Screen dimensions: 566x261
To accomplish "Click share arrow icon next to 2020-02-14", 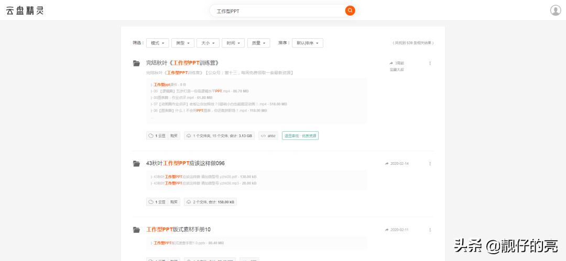I will [x=387, y=163].
